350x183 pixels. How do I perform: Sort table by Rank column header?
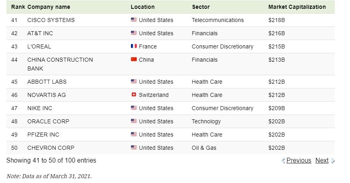pyautogui.click(x=18, y=7)
